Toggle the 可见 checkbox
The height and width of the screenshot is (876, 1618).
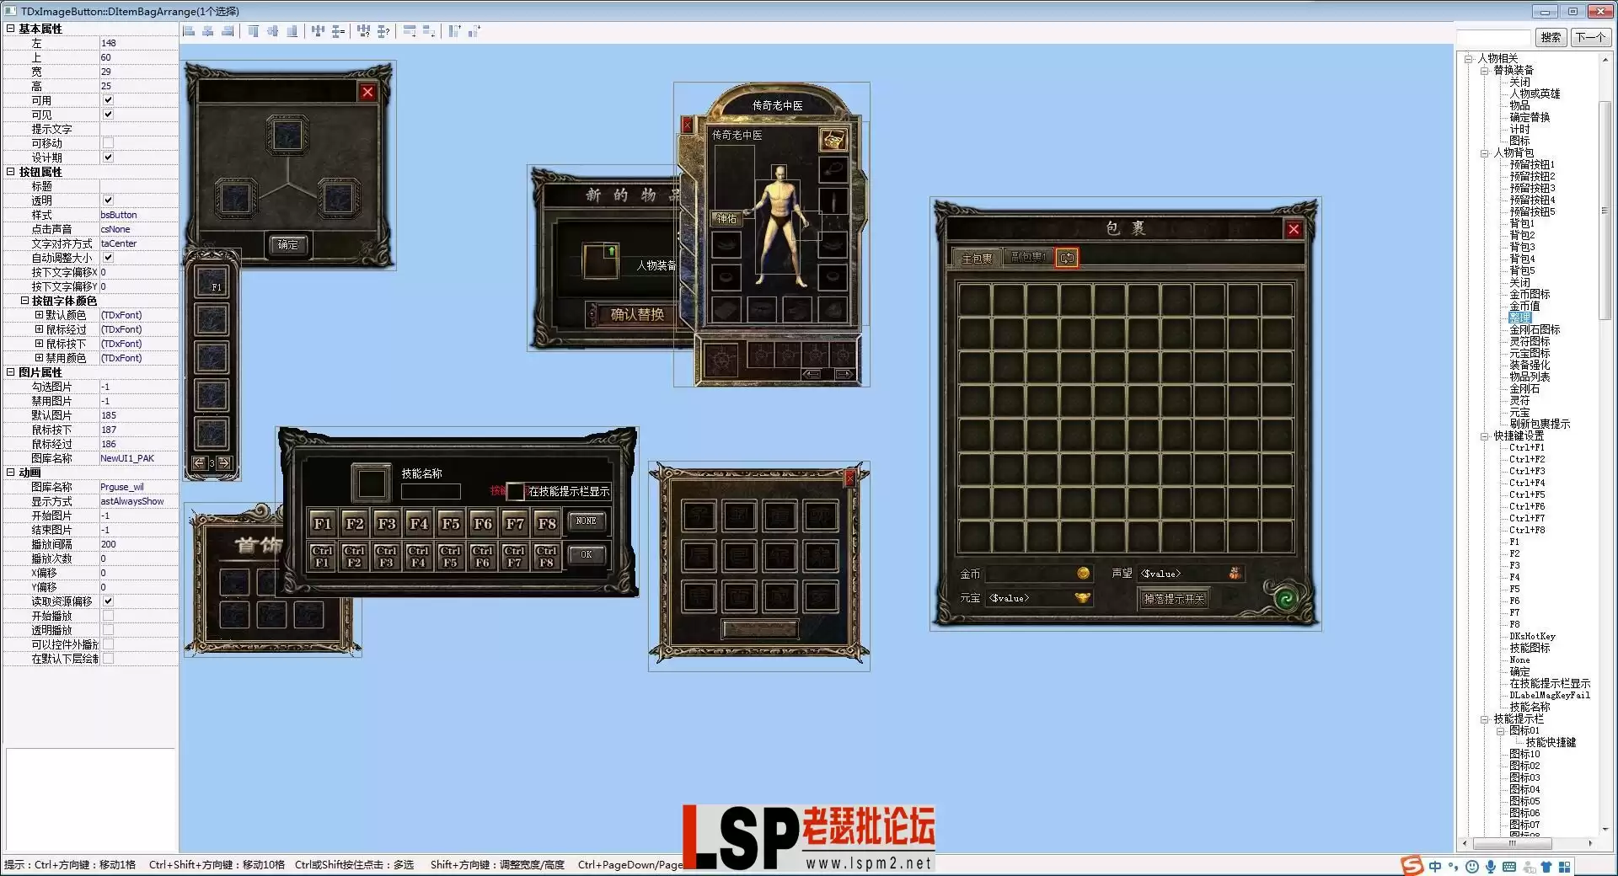(108, 115)
